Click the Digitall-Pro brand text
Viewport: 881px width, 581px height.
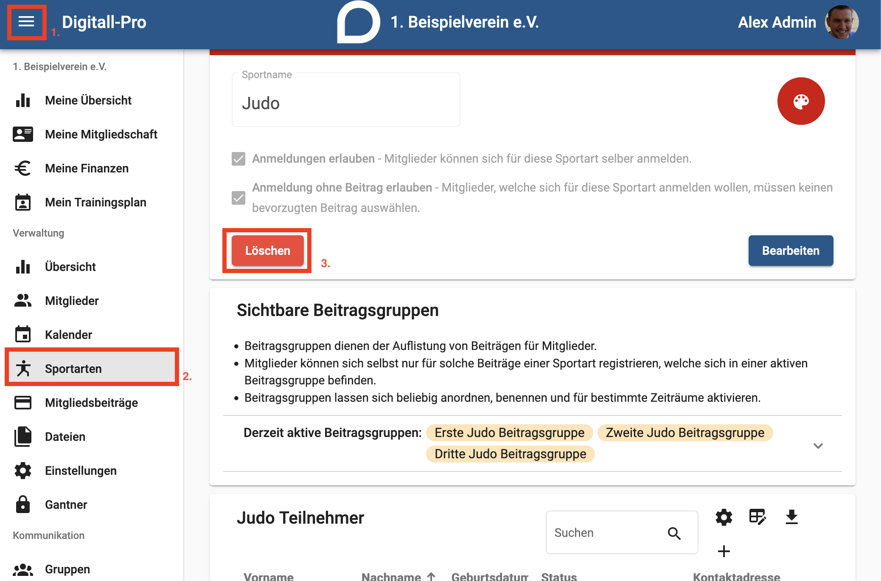104,22
